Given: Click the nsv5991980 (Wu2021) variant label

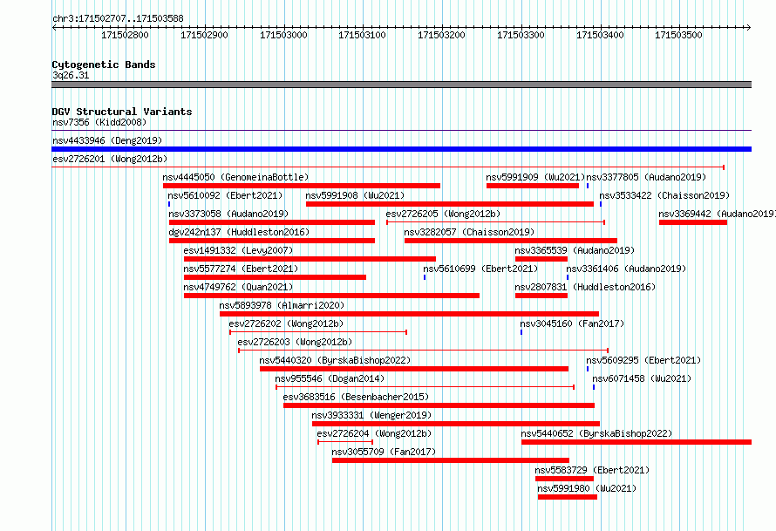Looking at the screenshot, I should pos(587,488).
